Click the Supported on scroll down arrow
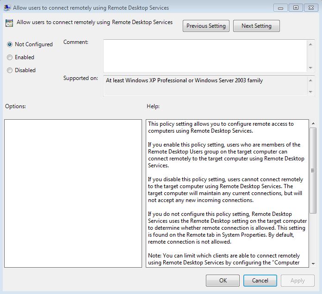The width and height of the screenshot is (322, 294). pyautogui.click(x=310, y=92)
